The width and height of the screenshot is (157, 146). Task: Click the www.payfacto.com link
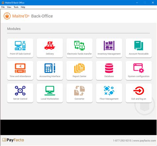[x=144, y=141]
